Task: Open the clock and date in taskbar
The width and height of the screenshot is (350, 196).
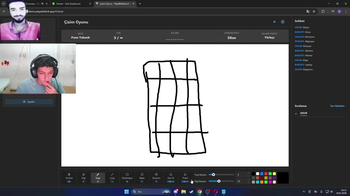Action: [x=342, y=192]
